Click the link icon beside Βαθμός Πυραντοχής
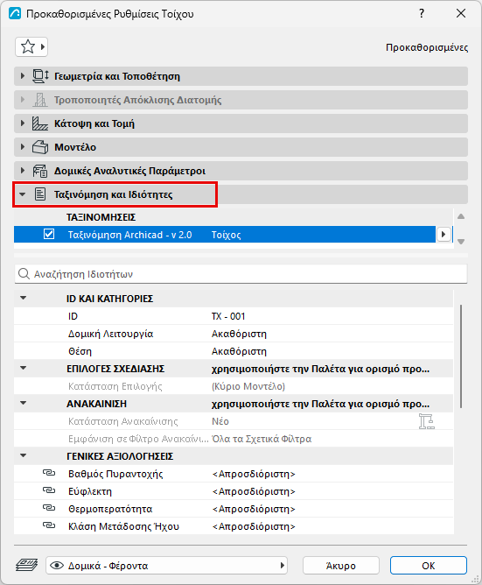 pyautogui.click(x=49, y=474)
